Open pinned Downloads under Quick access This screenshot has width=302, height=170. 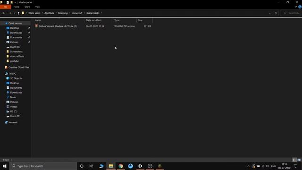click(x=16, y=33)
